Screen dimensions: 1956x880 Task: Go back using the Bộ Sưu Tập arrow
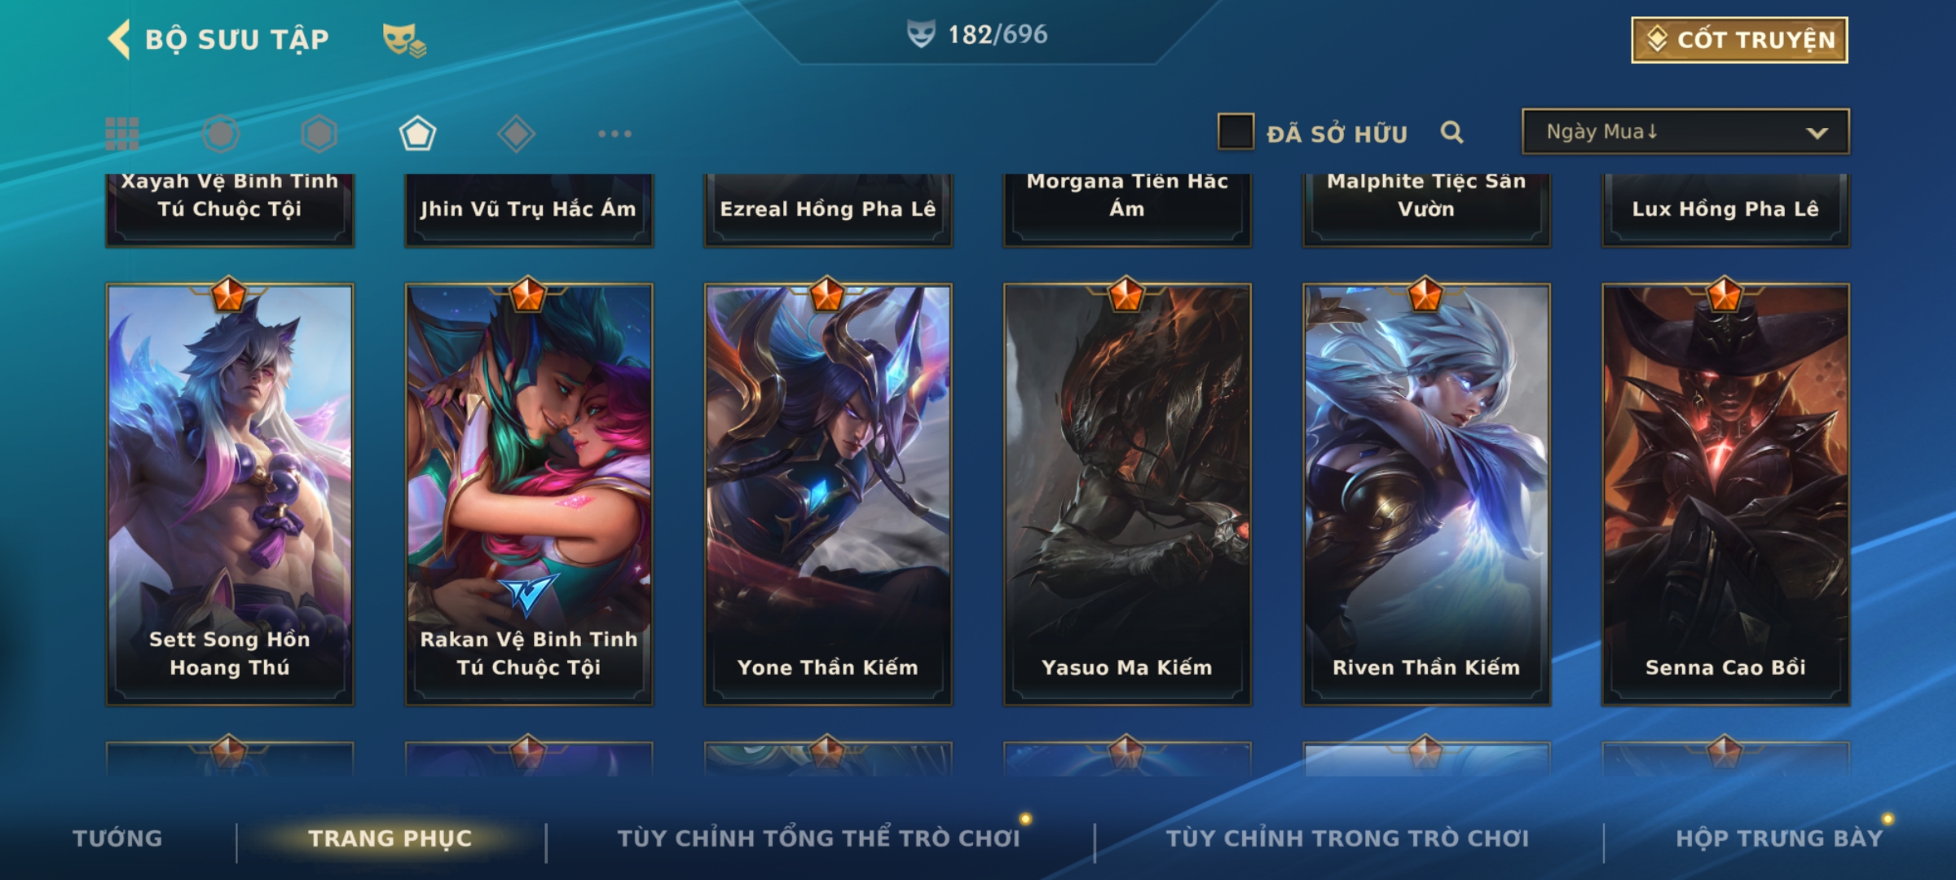pos(119,39)
